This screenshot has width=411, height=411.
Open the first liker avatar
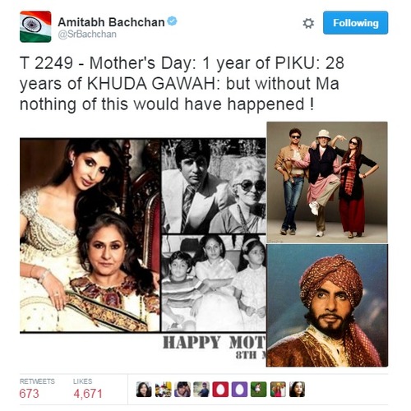144,389
